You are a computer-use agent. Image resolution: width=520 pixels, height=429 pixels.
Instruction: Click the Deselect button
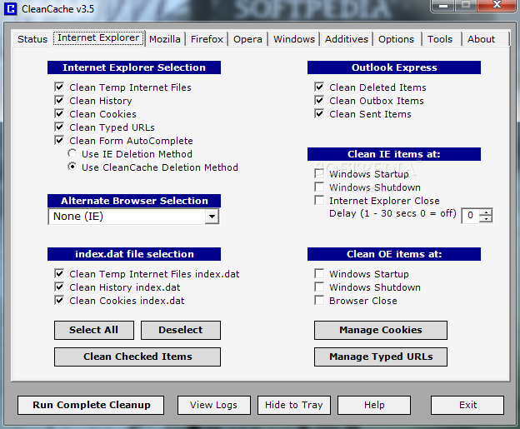coord(180,330)
